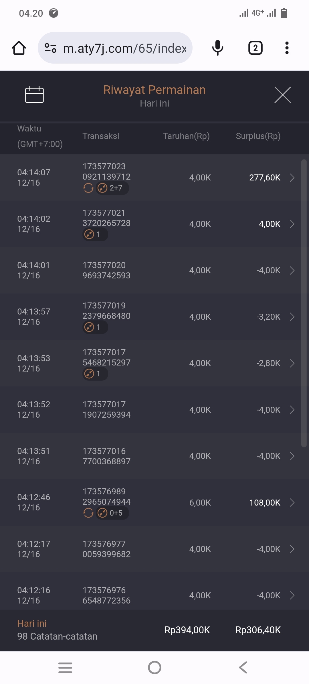
Task: Tap the 2+7 badge on first transaction
Action: 112,188
